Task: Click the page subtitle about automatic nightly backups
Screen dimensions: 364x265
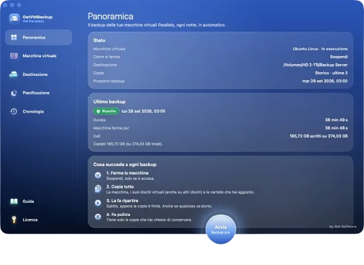Action: coord(157,25)
